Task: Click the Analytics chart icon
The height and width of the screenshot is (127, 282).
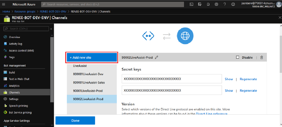Action: tap(5, 86)
